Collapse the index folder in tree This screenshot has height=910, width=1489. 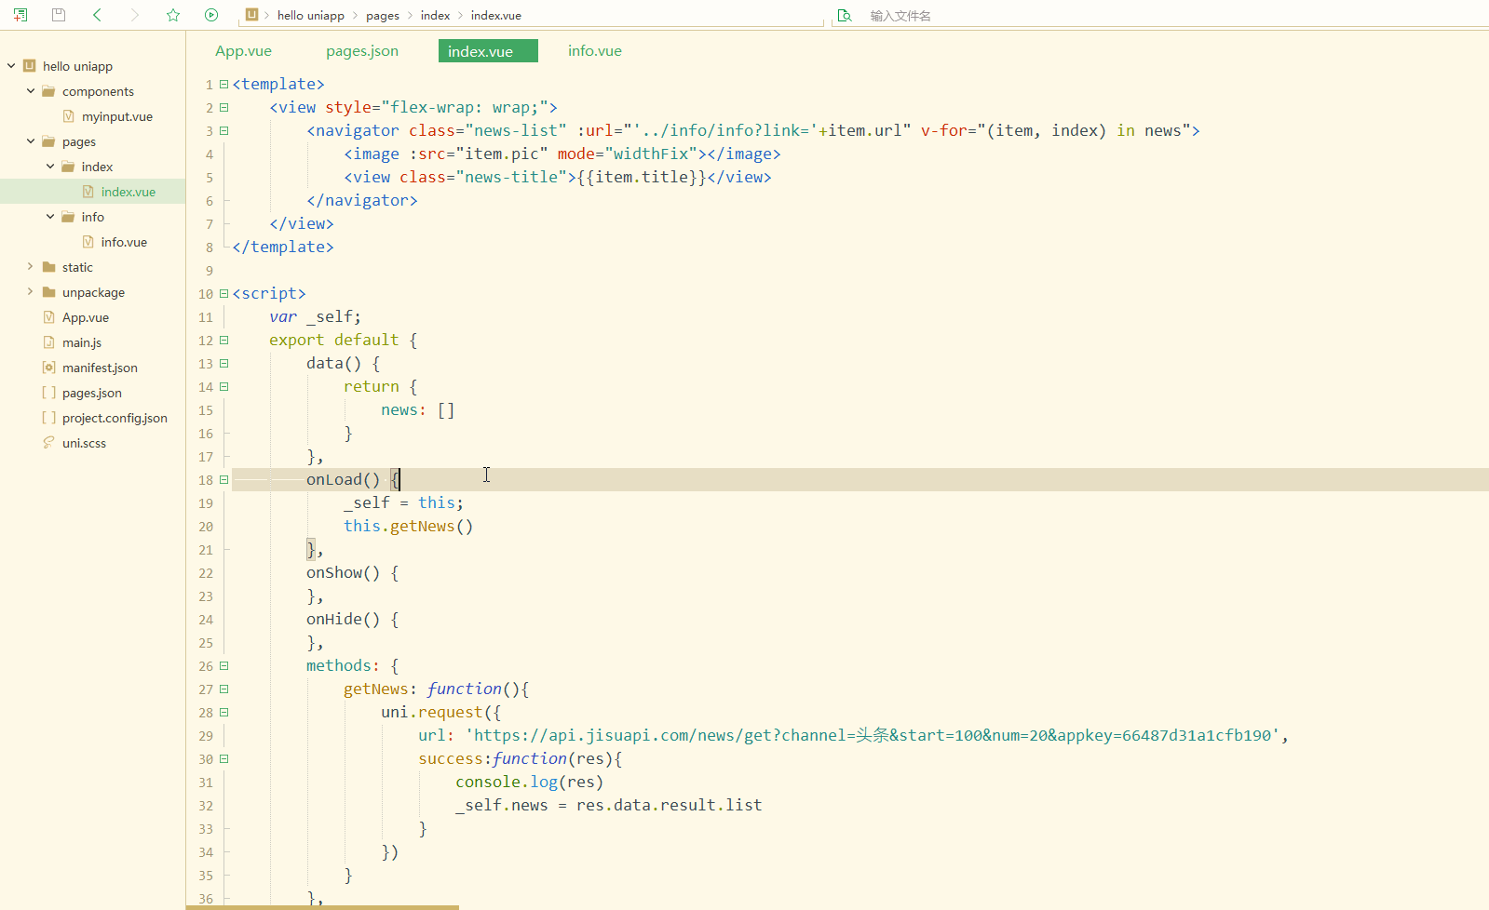click(50, 167)
